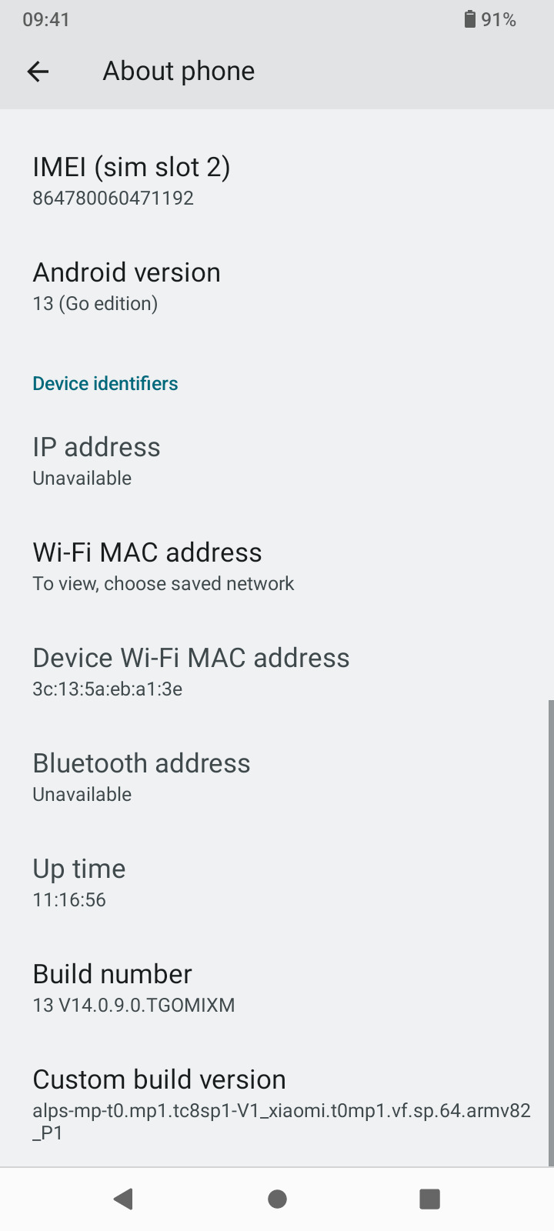Open IMEI (sim slot 2) entry
This screenshot has width=554, height=1231.
132,181
